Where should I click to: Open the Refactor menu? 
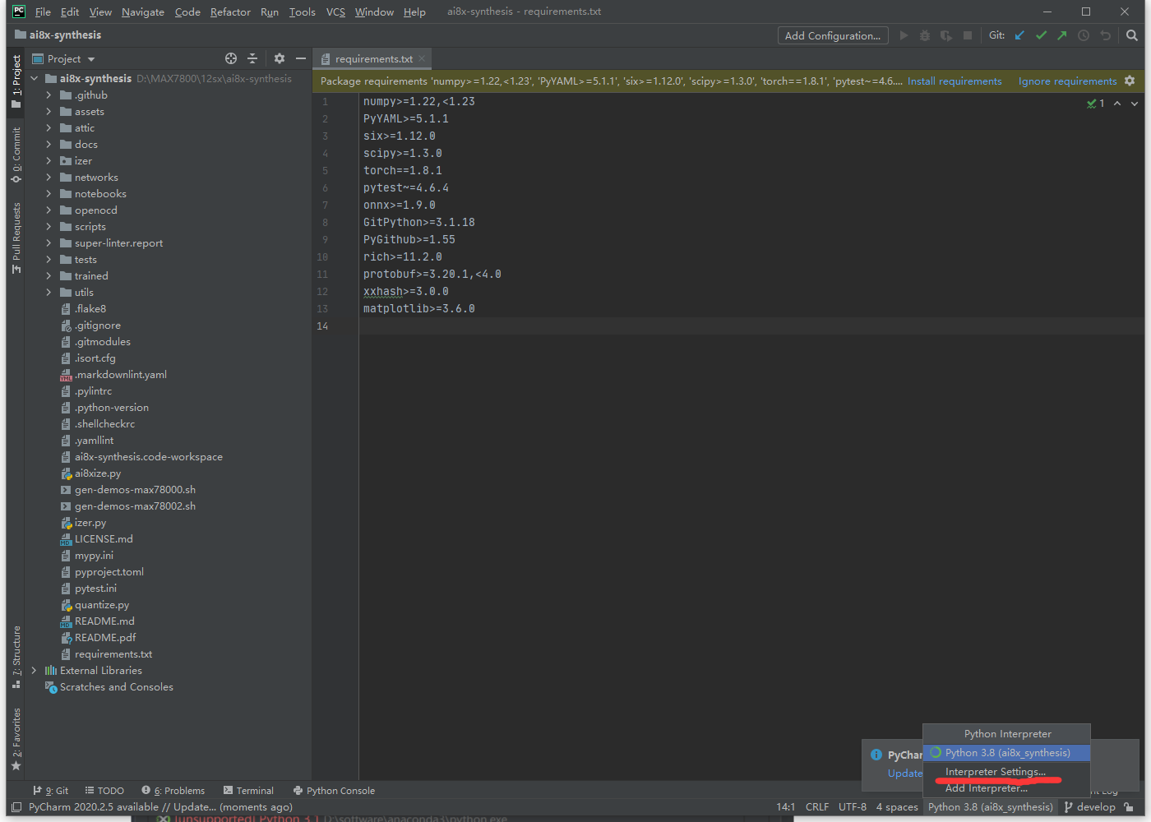point(230,12)
